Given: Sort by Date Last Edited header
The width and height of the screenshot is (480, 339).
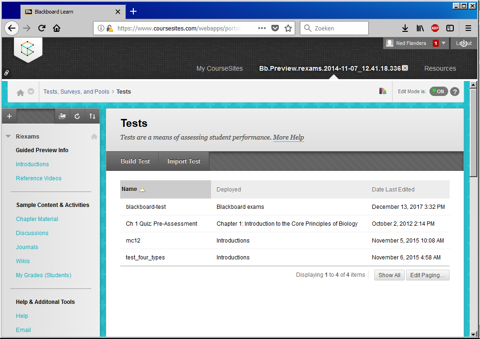Looking at the screenshot, I should pos(393,190).
